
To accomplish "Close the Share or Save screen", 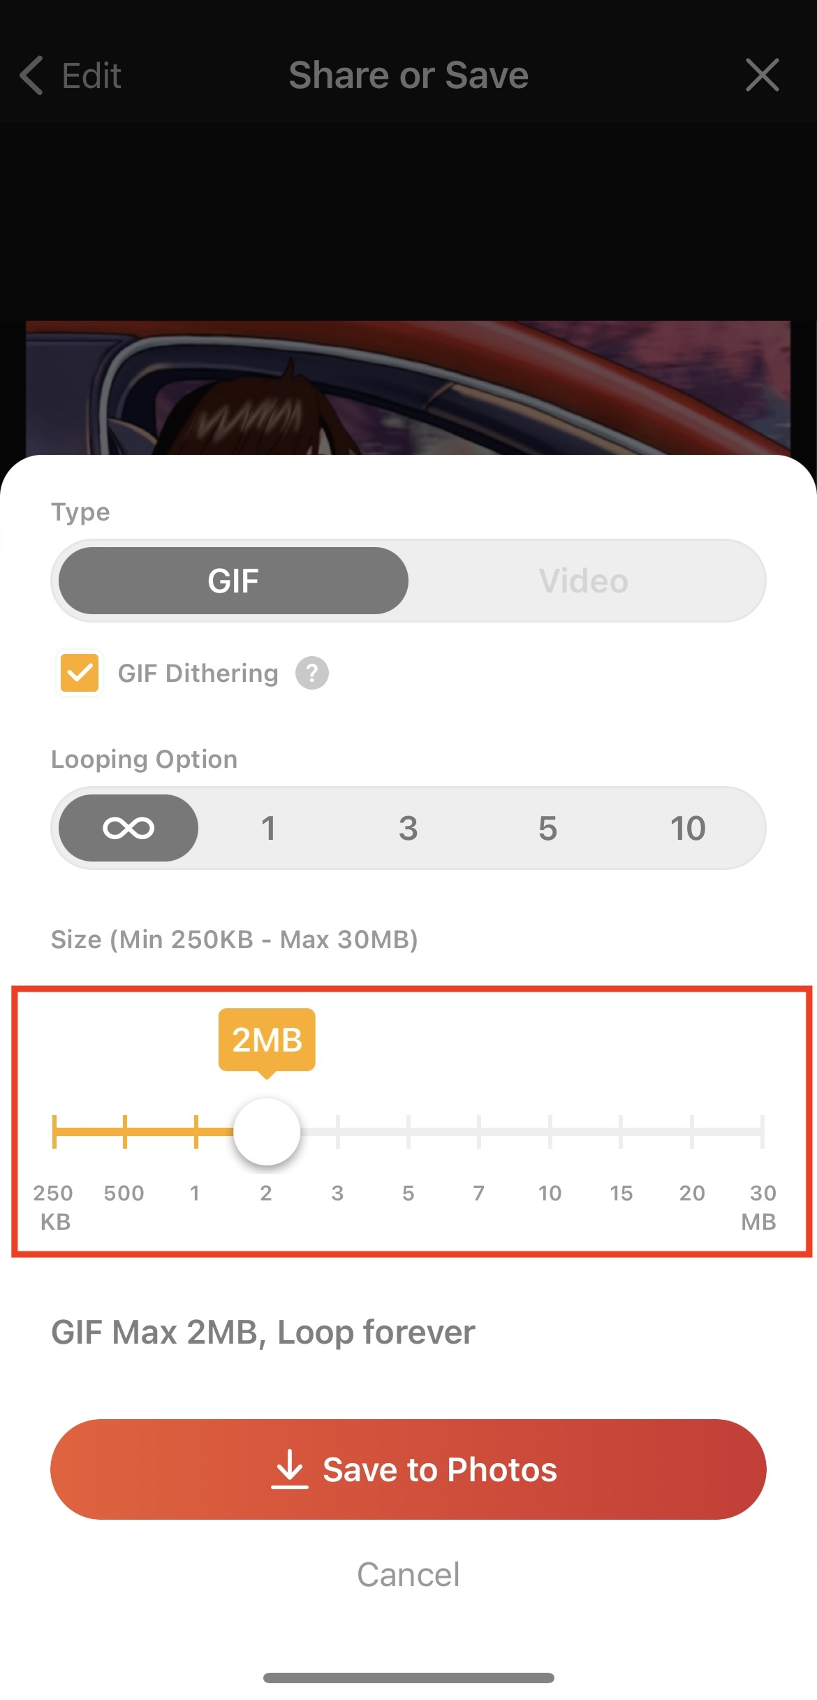I will coord(762,75).
